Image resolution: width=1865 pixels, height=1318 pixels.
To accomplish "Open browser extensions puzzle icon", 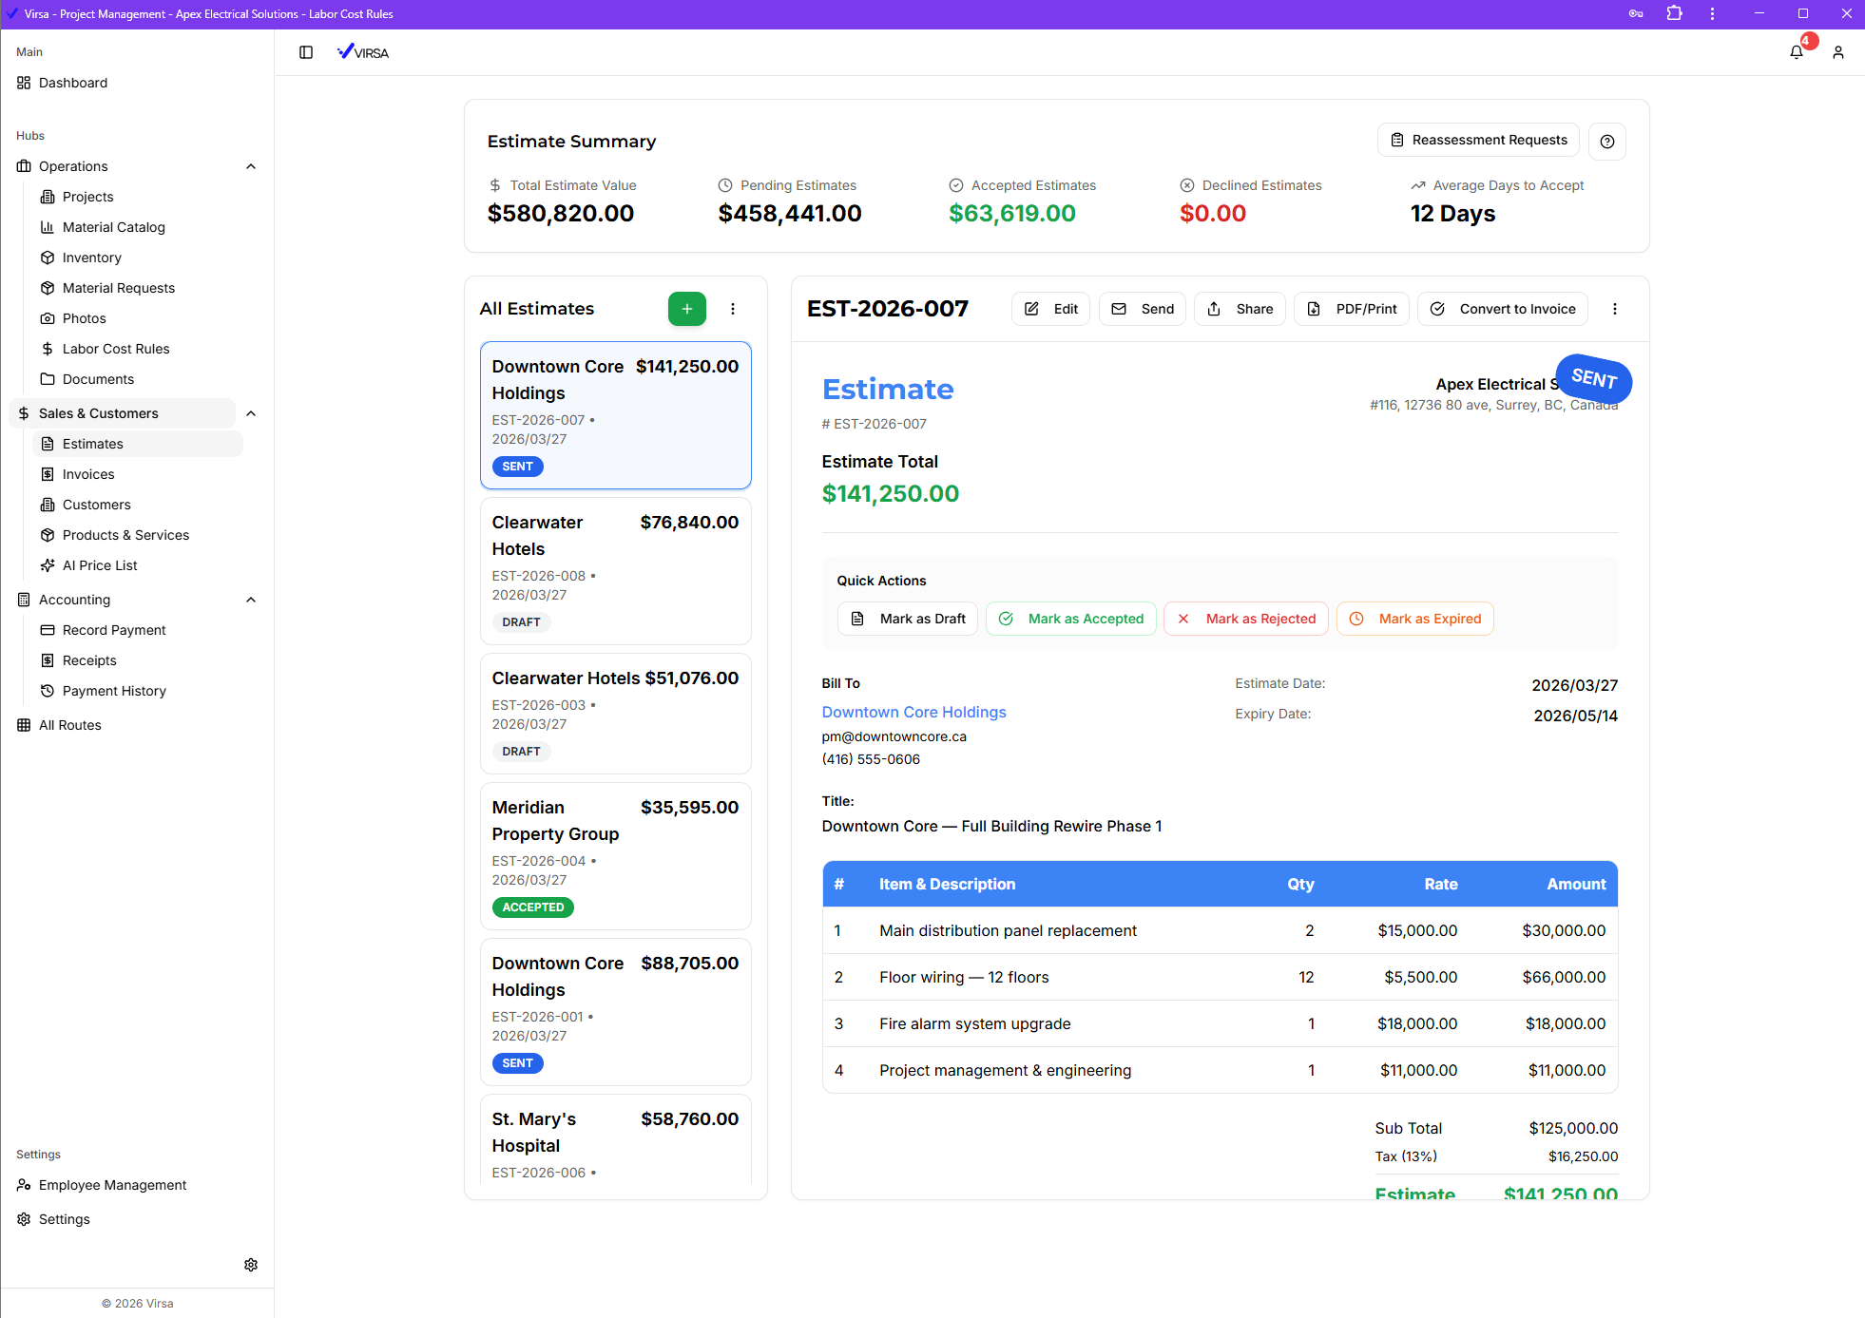I will point(1675,13).
